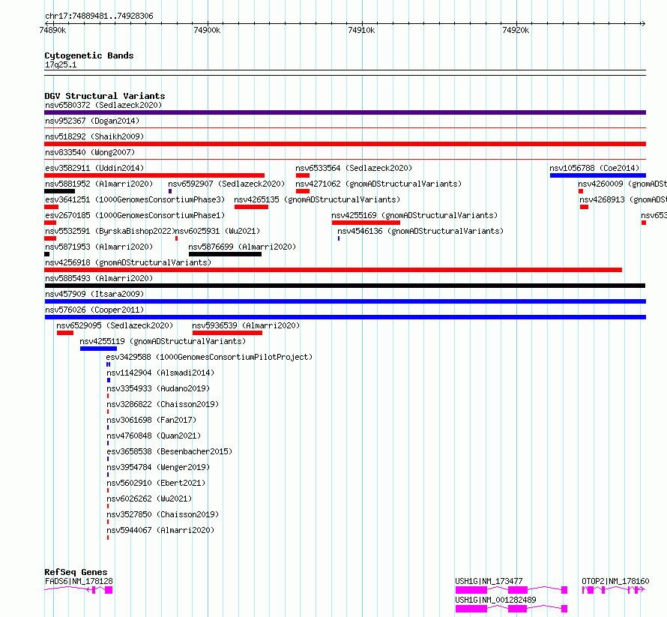Select the purple nsv6580372 variant bar

345,112
